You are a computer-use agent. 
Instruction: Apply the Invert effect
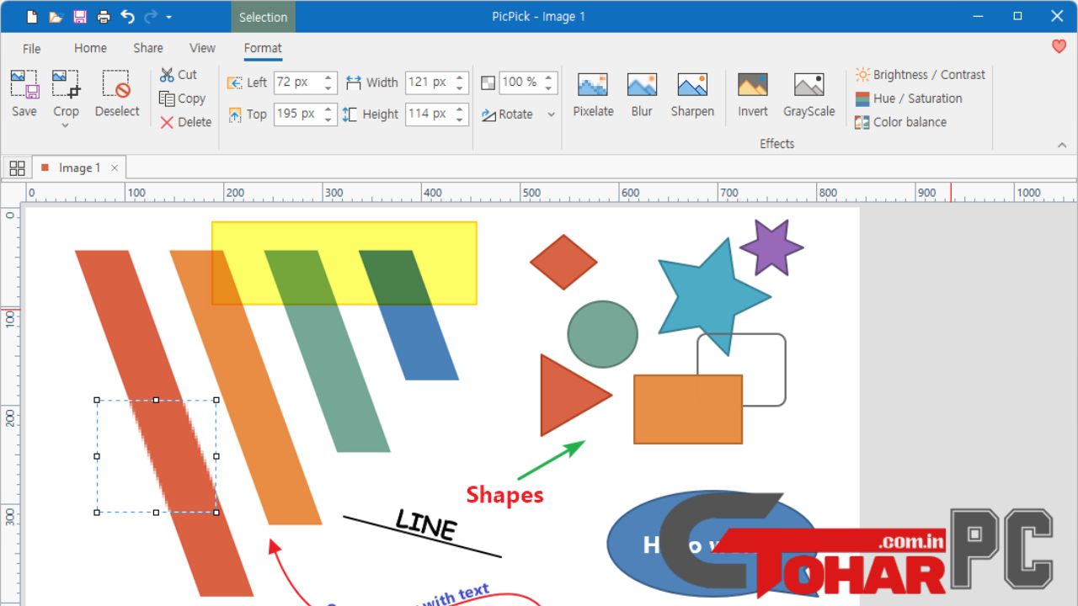click(753, 93)
